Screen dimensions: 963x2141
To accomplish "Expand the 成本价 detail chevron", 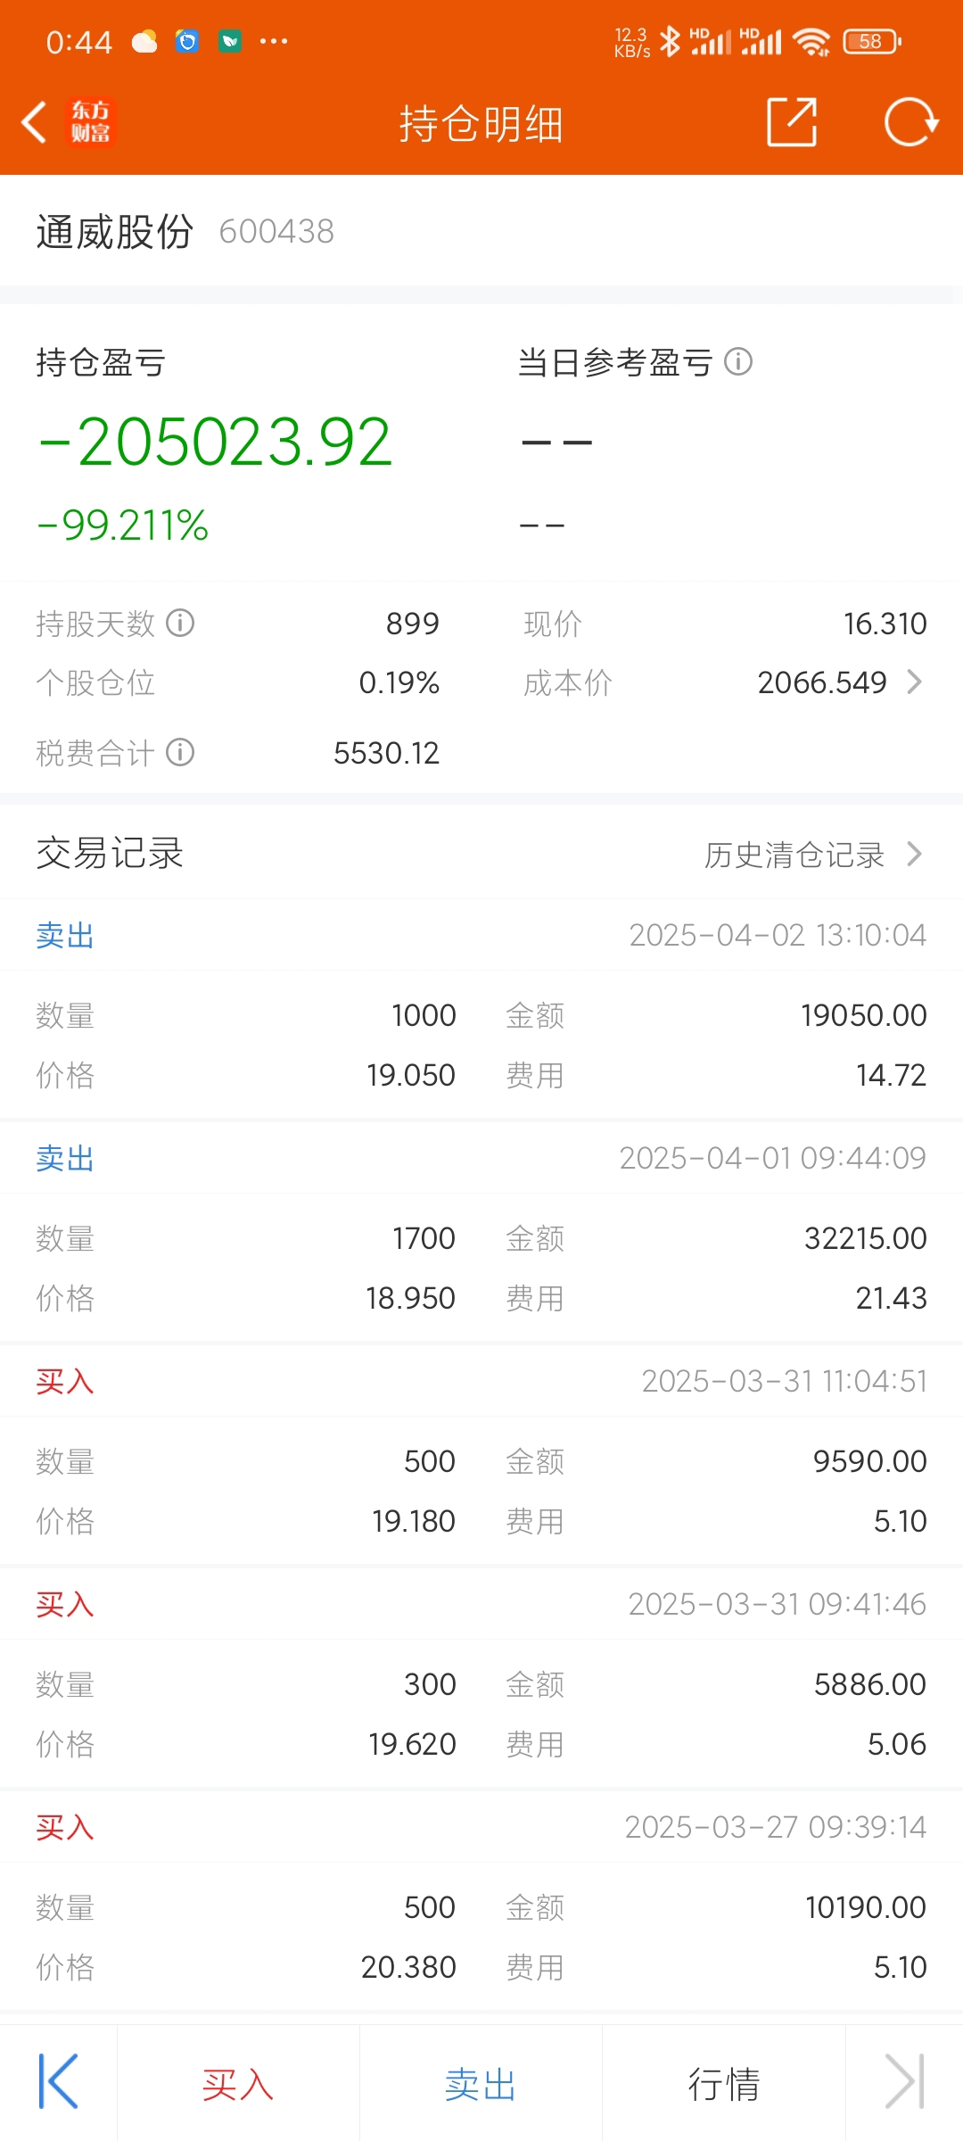I will point(914,682).
